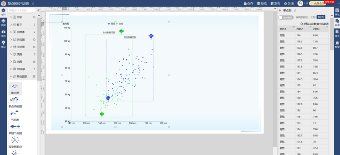Screen dimensions: 340x155
Task: Toggle 女性 series in chart legend
Action: [120, 24]
